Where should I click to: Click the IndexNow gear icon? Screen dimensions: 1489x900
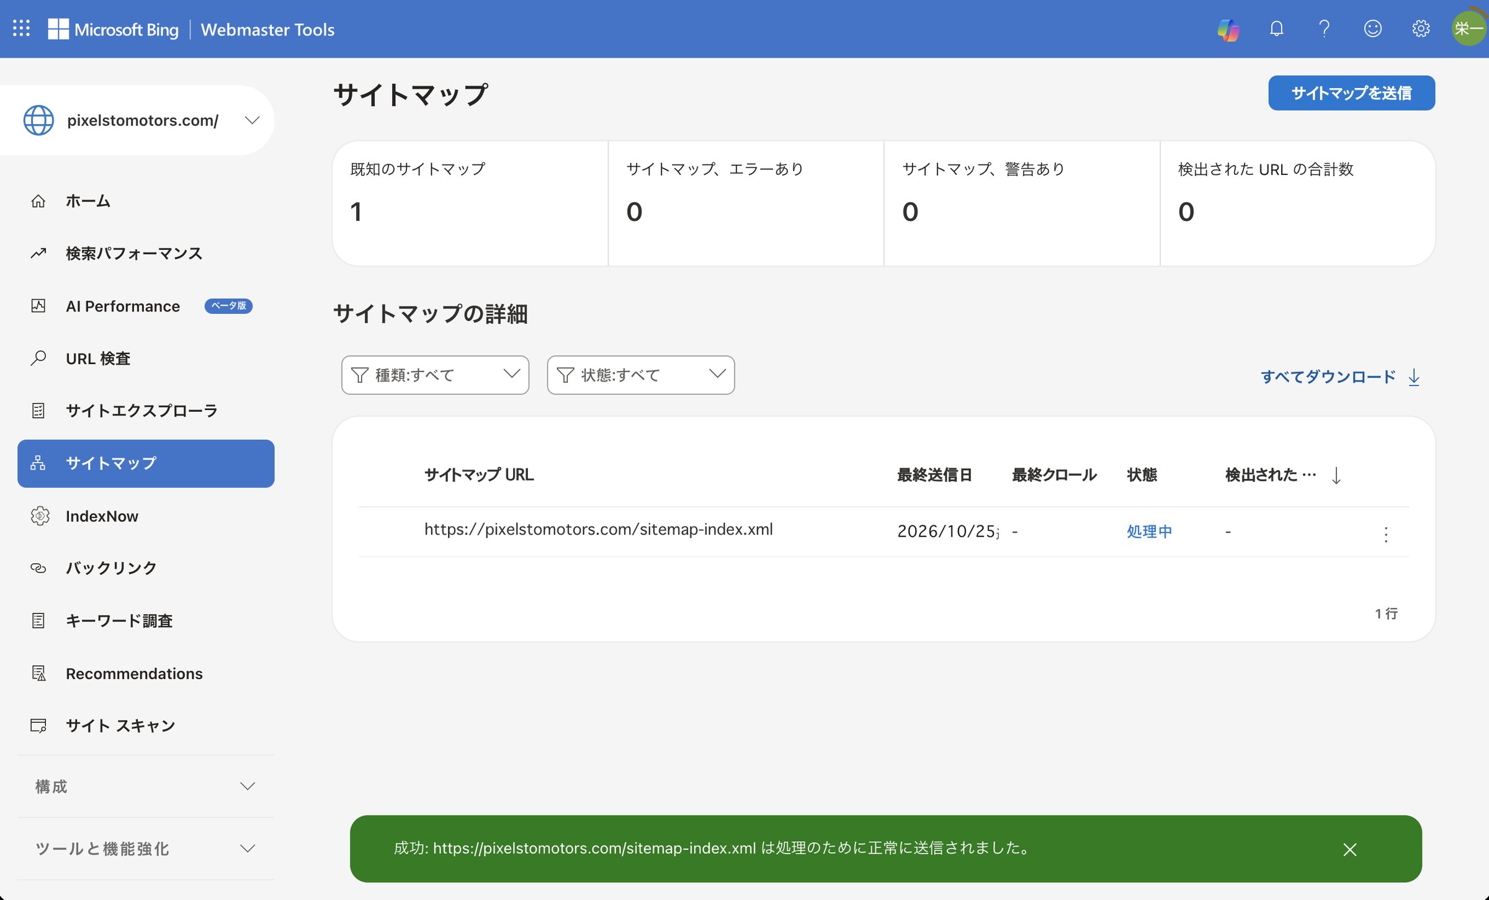[40, 516]
